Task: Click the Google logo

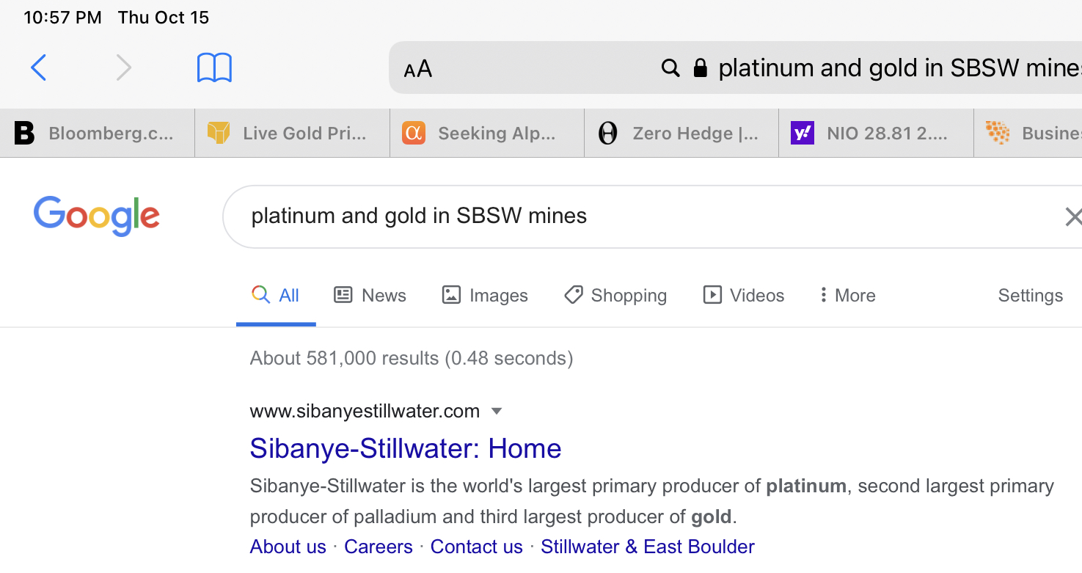Action: [x=96, y=216]
